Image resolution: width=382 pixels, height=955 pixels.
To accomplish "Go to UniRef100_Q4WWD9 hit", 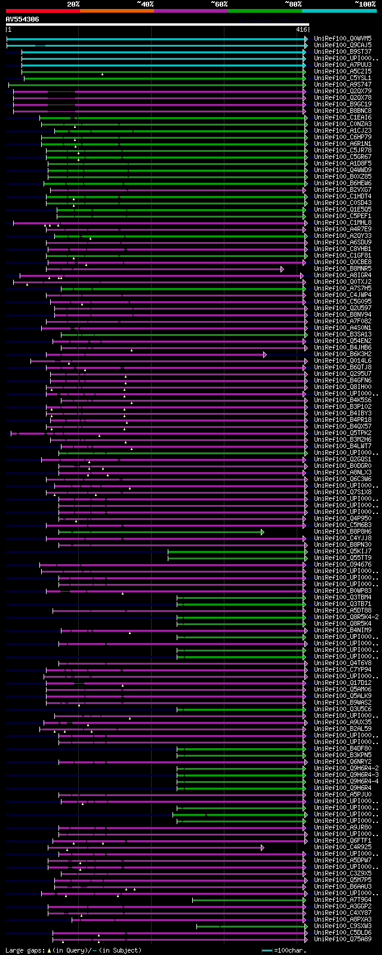I will point(343,170).
